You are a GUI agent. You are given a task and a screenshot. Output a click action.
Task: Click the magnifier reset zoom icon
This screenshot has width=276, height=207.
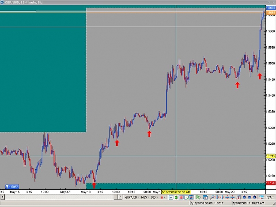tap(238, 197)
